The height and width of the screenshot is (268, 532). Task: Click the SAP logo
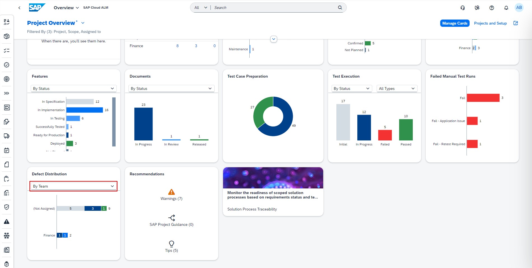[37, 8]
